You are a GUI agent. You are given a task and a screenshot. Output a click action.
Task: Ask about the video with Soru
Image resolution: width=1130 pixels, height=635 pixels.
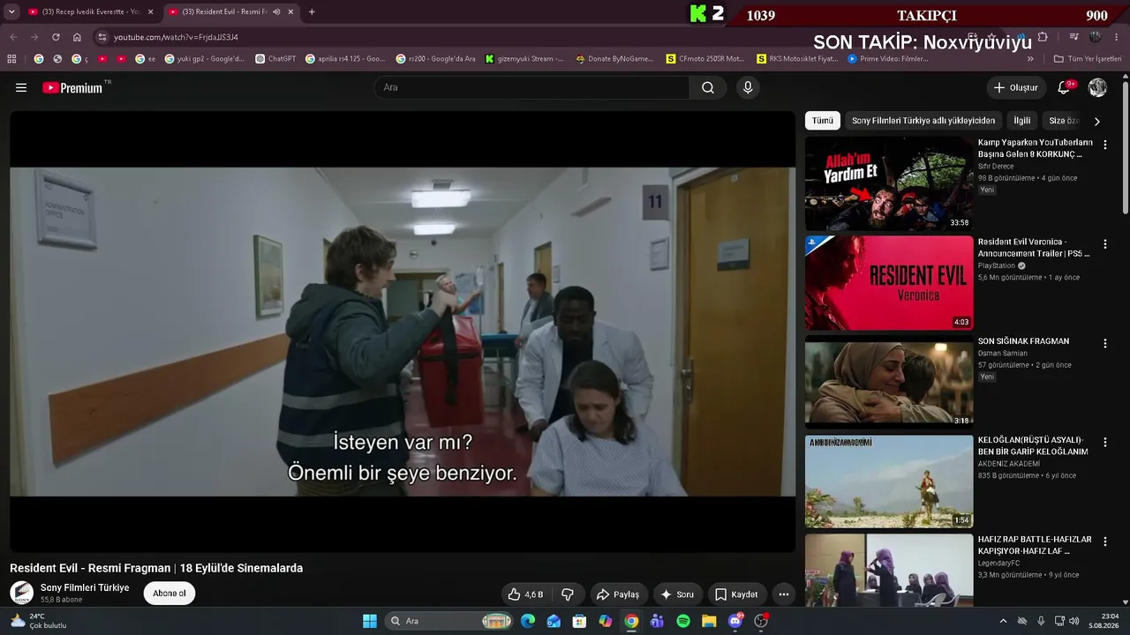(x=677, y=594)
